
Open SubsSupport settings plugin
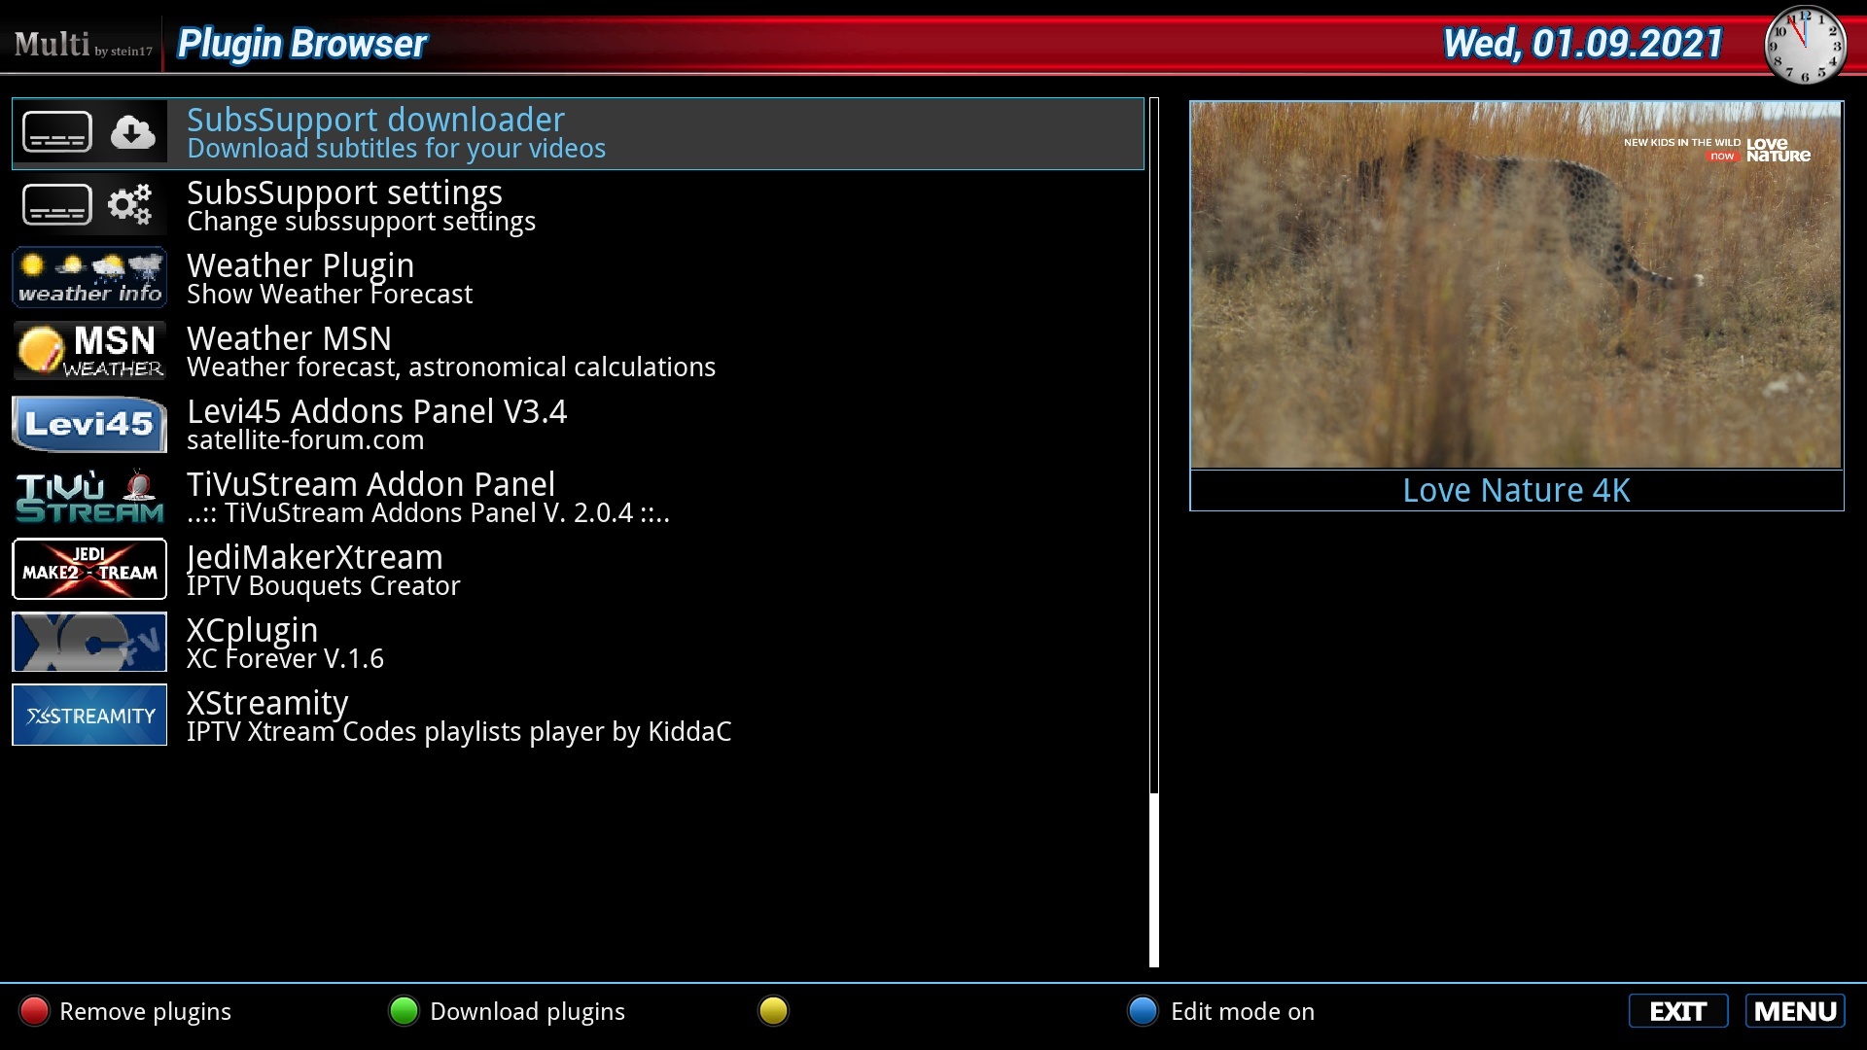click(x=577, y=205)
